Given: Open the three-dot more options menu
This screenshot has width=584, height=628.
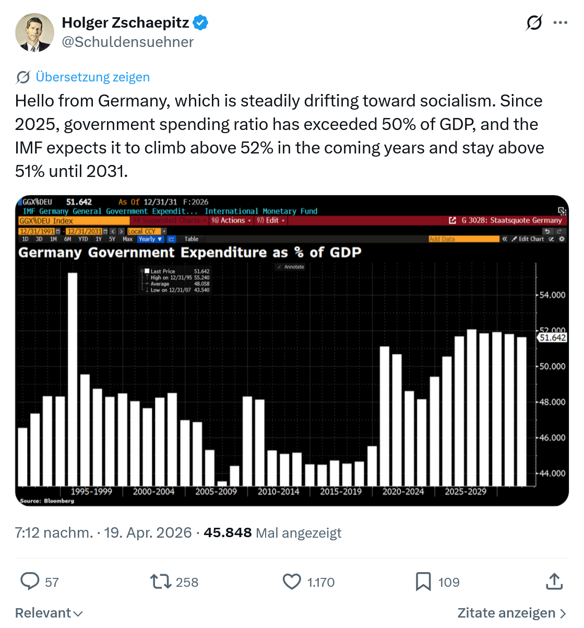Looking at the screenshot, I should 560,23.
